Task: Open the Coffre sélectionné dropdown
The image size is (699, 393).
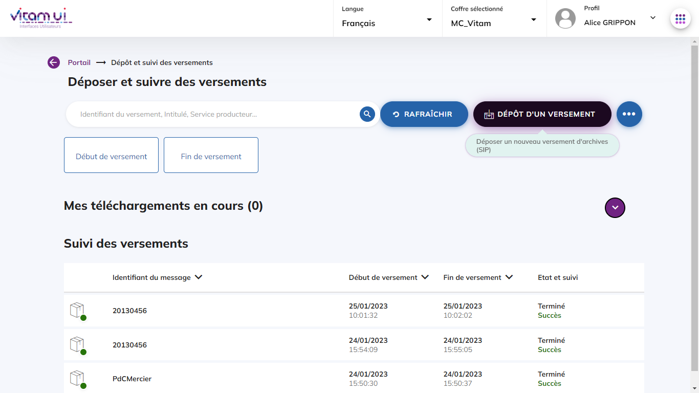Action: pos(494,19)
